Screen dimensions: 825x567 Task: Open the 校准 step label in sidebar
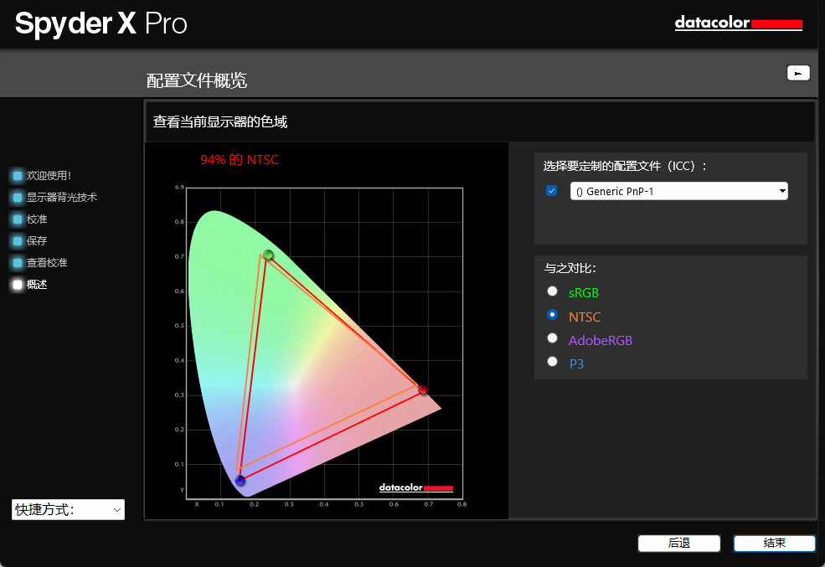point(37,219)
